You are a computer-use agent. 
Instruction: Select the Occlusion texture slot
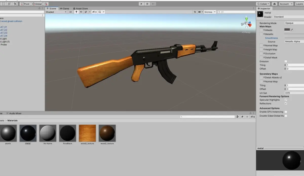point(261,54)
